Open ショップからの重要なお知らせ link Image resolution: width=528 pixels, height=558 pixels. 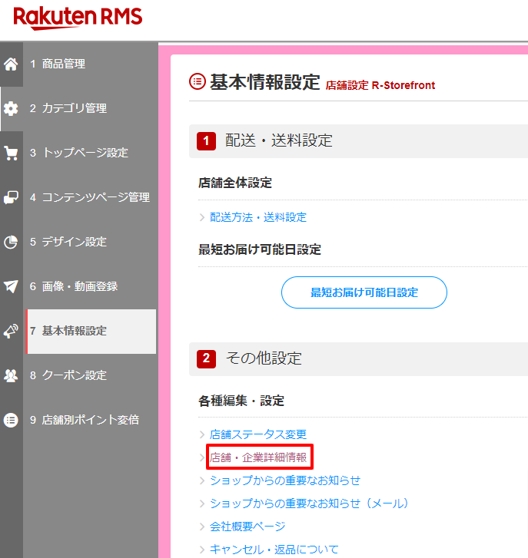point(285,480)
